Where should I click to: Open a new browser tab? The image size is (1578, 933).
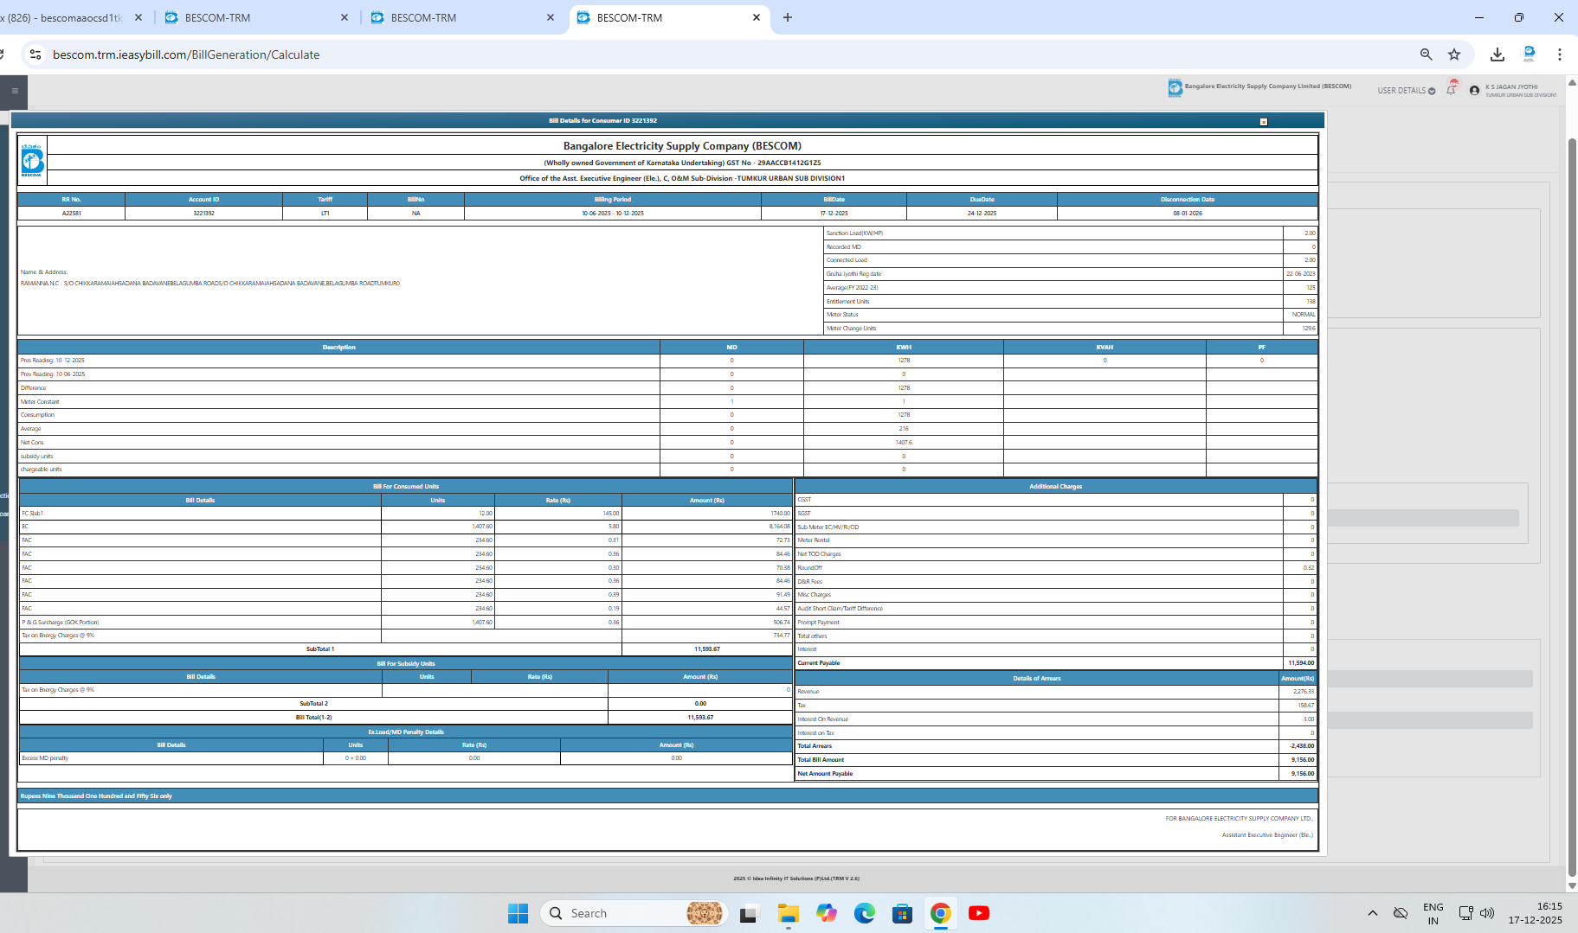pos(787,17)
